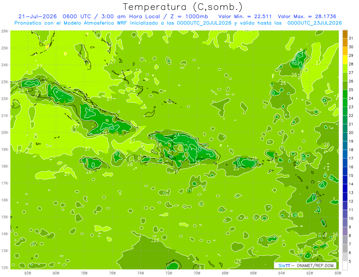Click the 16N latitude axis label
Viewport: 359px width, 277px height.
(4, 200)
